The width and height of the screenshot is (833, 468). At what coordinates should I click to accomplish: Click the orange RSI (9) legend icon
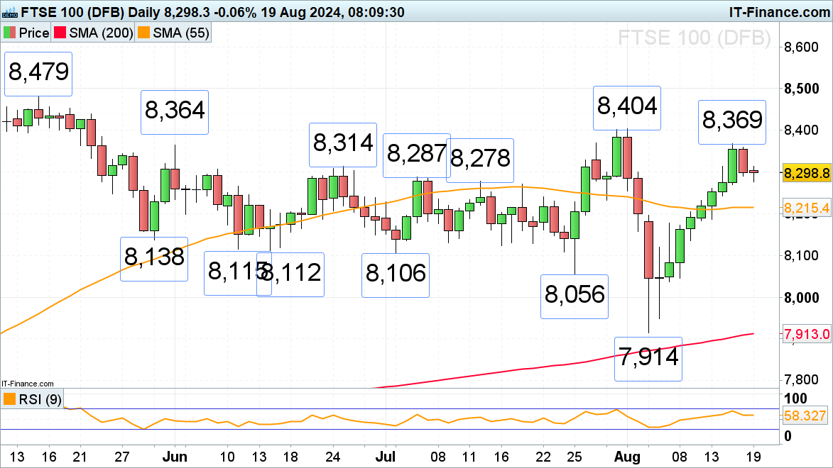pyautogui.click(x=9, y=399)
